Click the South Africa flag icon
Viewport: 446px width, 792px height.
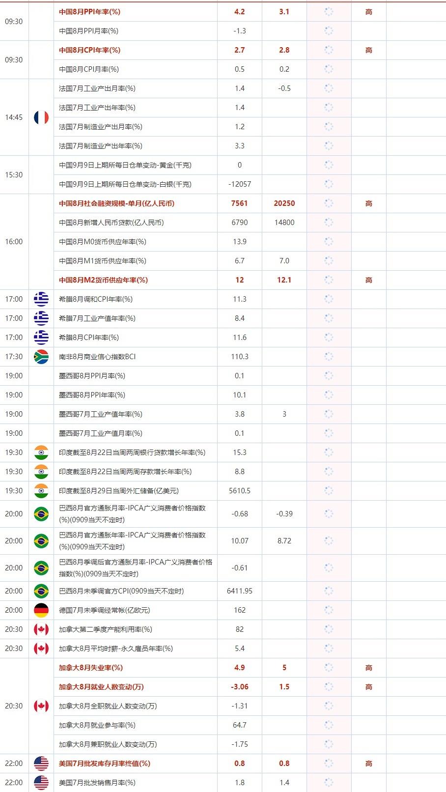pyautogui.click(x=41, y=357)
